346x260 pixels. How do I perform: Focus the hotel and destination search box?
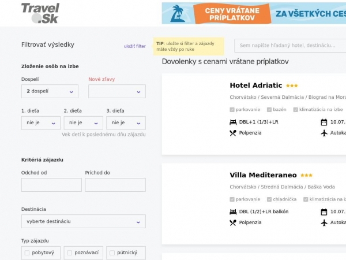[x=290, y=46]
